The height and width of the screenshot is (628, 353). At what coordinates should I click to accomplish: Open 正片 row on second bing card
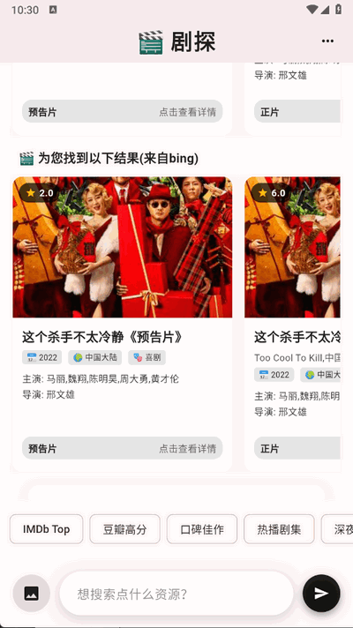tap(297, 448)
